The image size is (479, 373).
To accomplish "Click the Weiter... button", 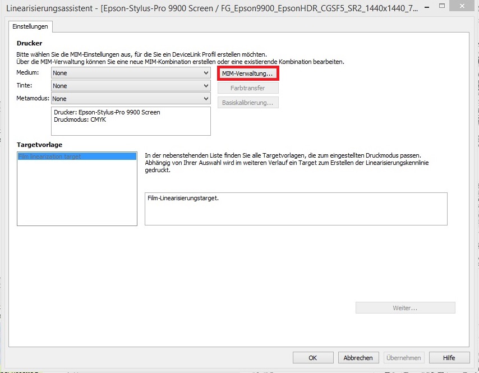I will tap(405, 308).
